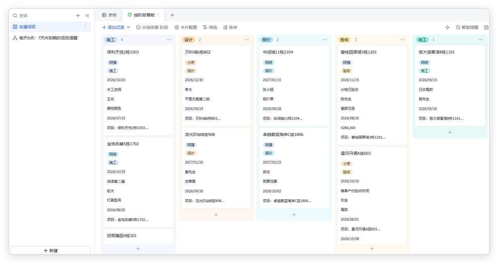Image resolution: width=498 pixels, height=263 pixels.
Task: Open 智能提醒 in toolbar
Action: pyautogui.click(x=467, y=27)
